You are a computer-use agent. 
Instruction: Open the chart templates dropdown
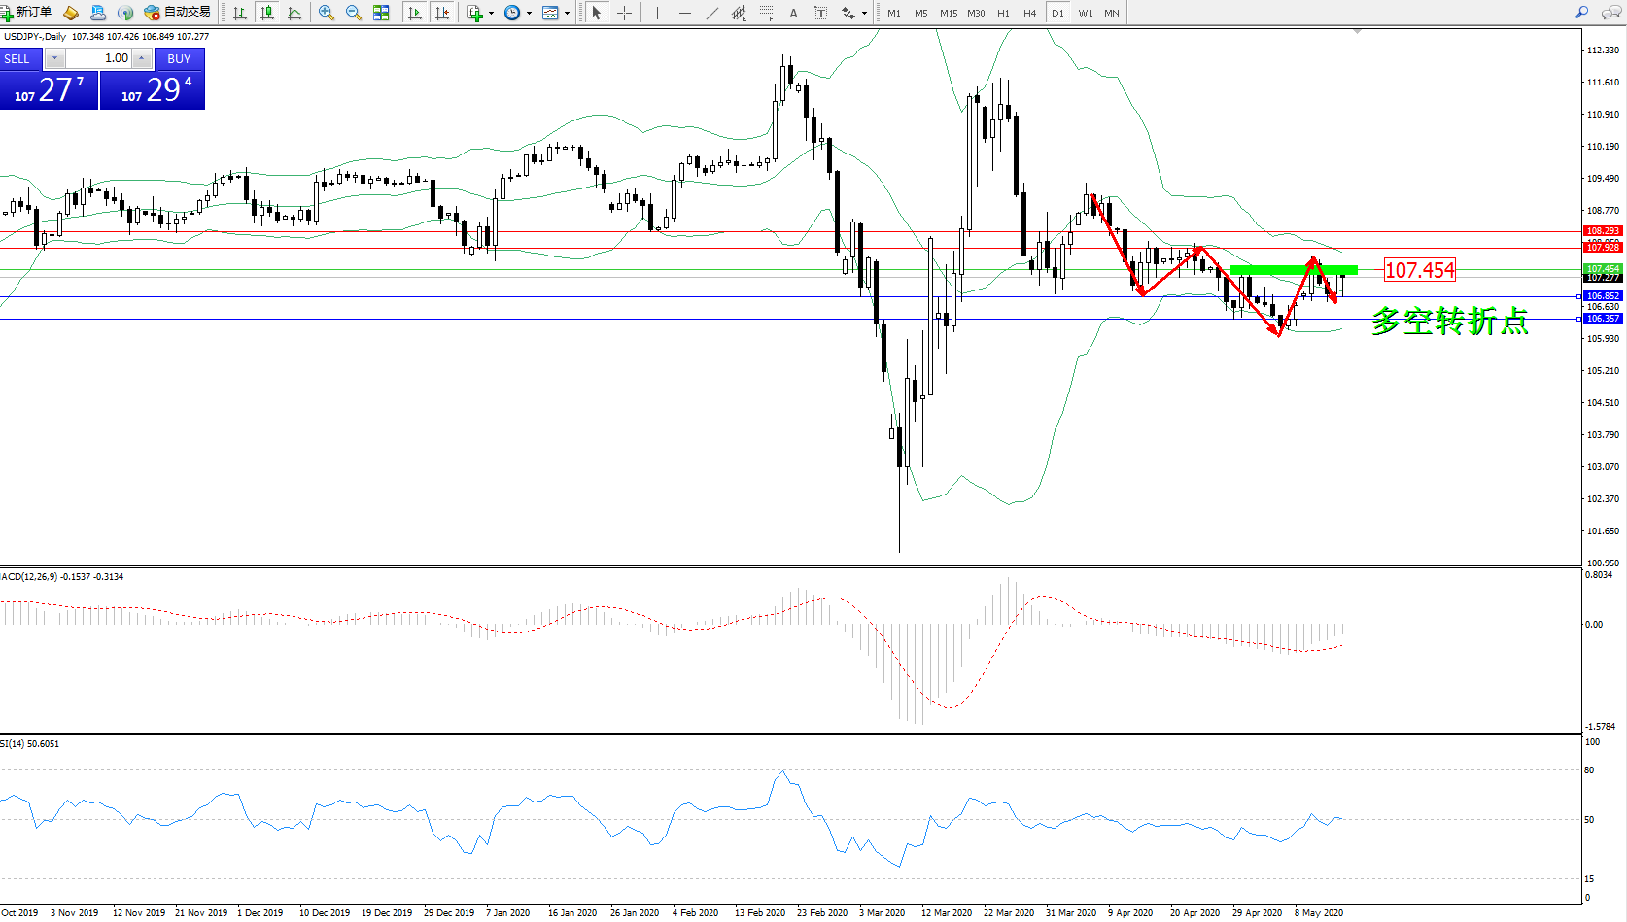coord(567,13)
